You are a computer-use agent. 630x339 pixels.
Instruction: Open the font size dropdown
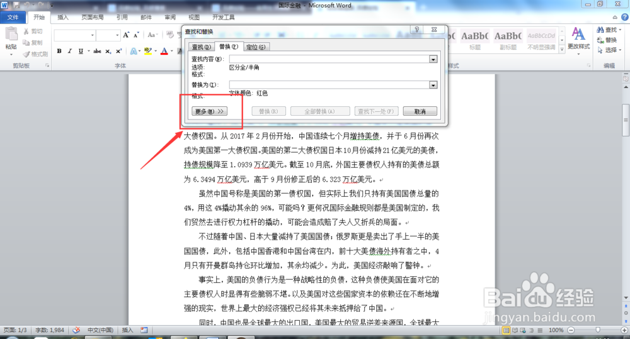tap(117, 35)
